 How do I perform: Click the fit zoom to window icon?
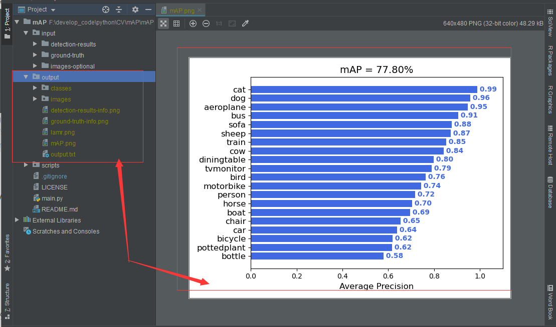(x=232, y=23)
